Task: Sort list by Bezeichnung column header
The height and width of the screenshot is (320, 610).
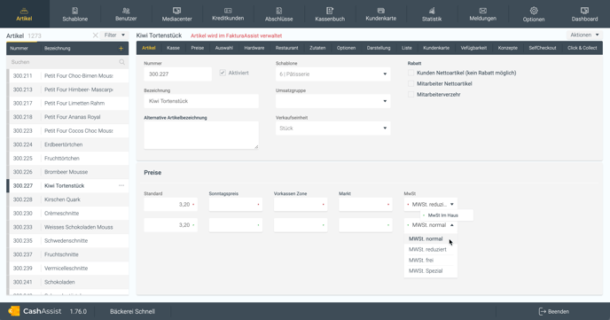Action: (57, 48)
